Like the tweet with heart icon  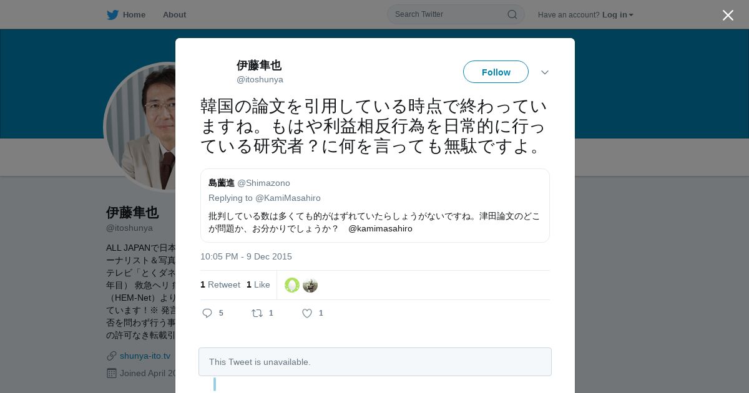(x=307, y=313)
